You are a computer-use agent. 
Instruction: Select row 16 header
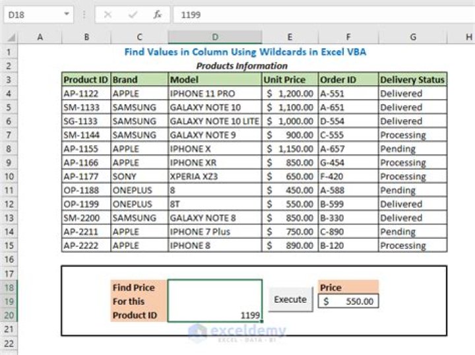(9, 259)
